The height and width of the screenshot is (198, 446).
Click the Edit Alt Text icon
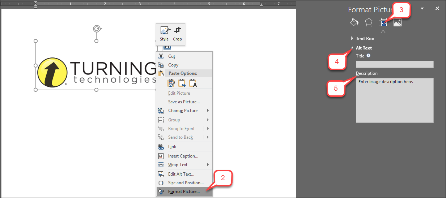161,174
